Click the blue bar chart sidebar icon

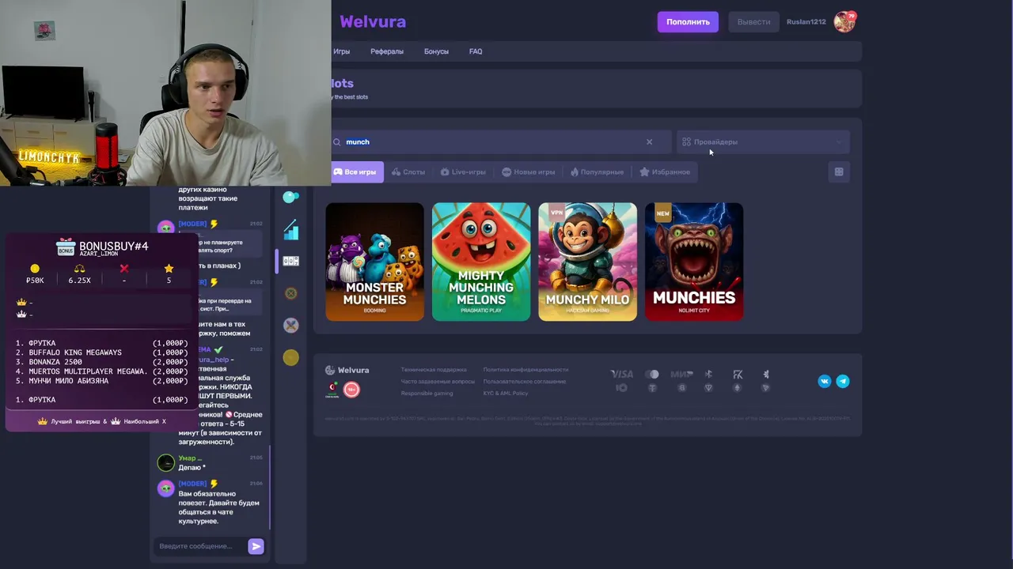(x=291, y=229)
